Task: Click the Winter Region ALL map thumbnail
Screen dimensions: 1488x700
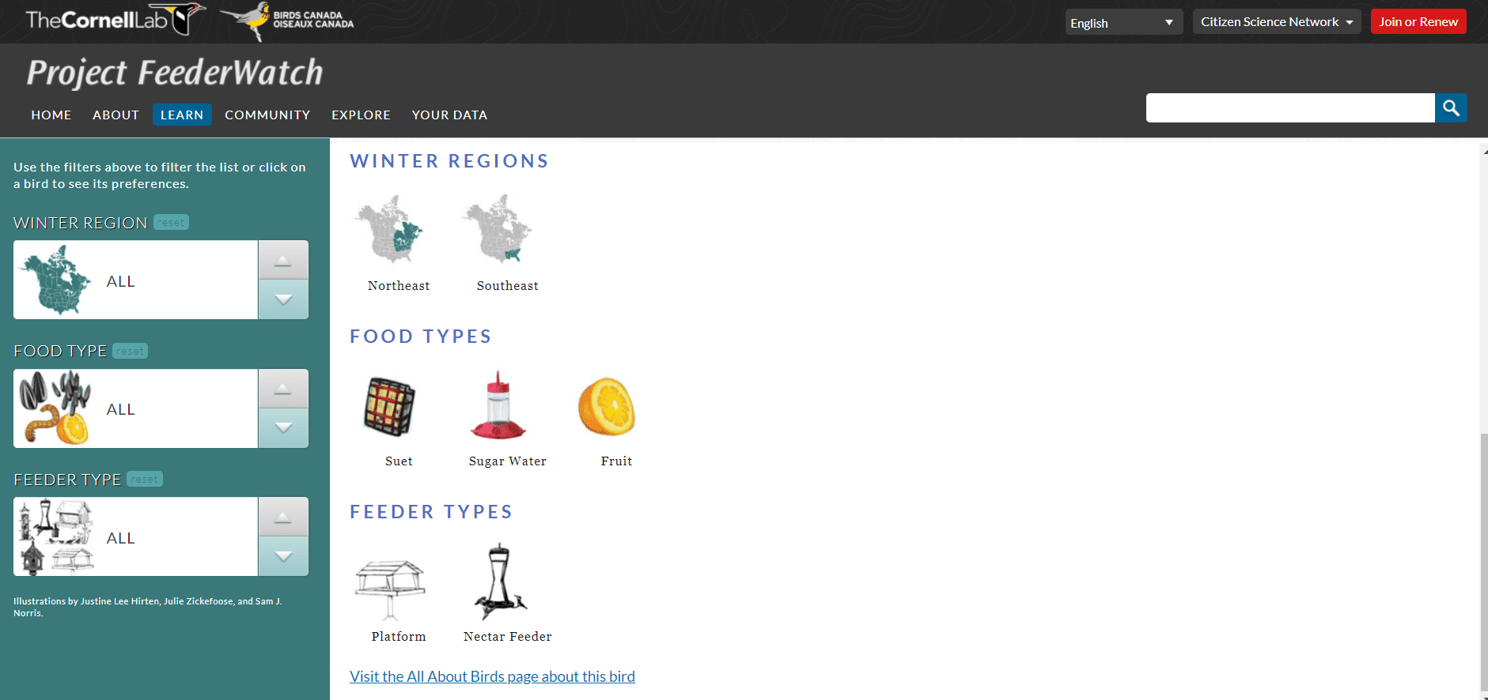Action: (56, 280)
